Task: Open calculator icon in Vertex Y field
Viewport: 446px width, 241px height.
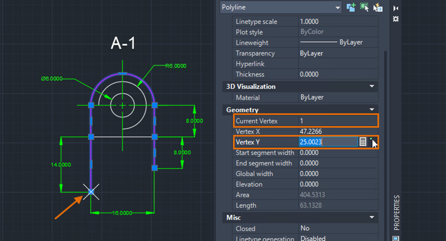Action: click(363, 142)
